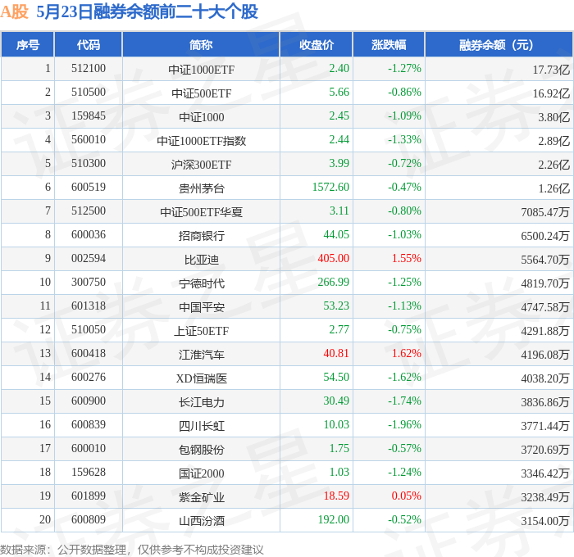Select the name 中证500ETF
Viewport: 574px width, 557px height.
[202, 93]
